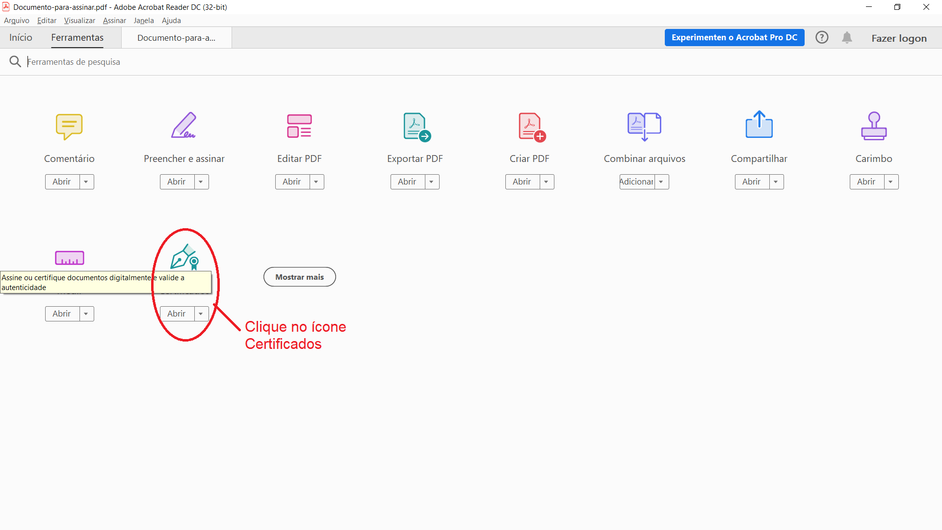Open the Ajuda menu

pyautogui.click(x=171, y=21)
